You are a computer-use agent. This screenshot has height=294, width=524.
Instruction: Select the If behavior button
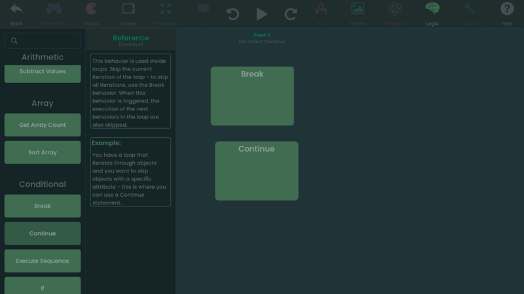pos(43,286)
